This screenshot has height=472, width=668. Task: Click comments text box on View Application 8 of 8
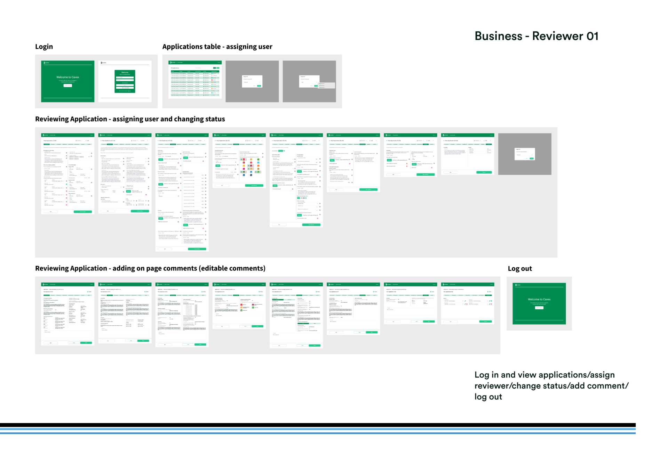click(x=455, y=153)
